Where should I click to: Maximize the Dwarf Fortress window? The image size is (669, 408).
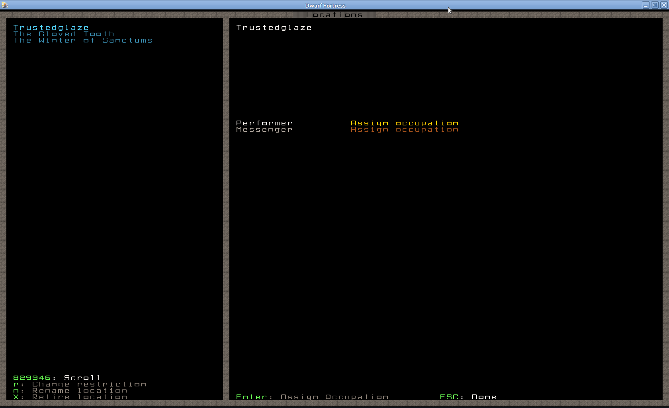[x=655, y=5]
